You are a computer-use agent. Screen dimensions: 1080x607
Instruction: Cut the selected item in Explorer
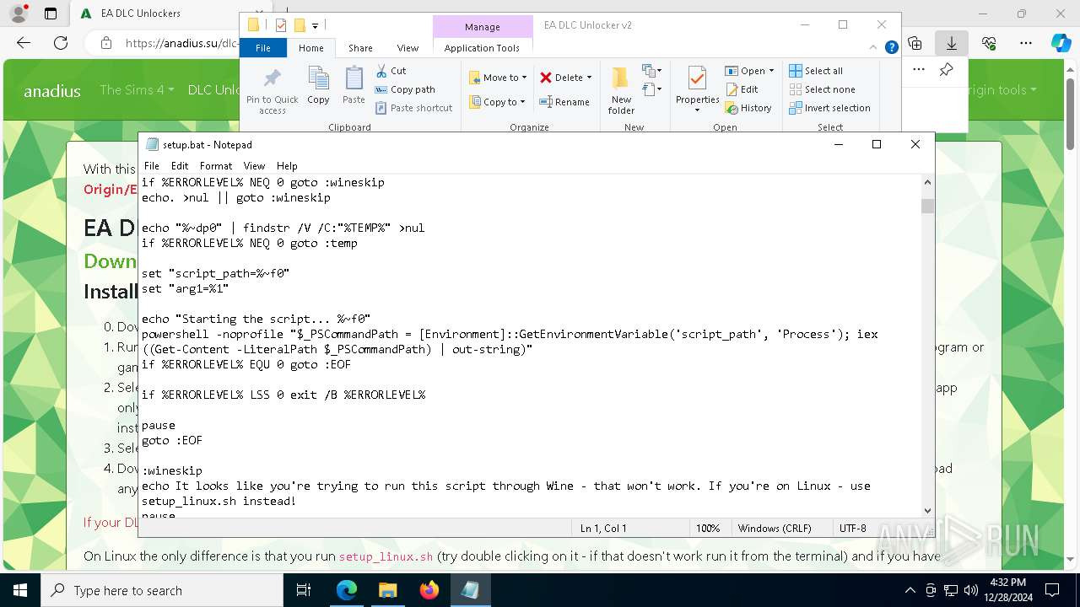click(x=391, y=71)
